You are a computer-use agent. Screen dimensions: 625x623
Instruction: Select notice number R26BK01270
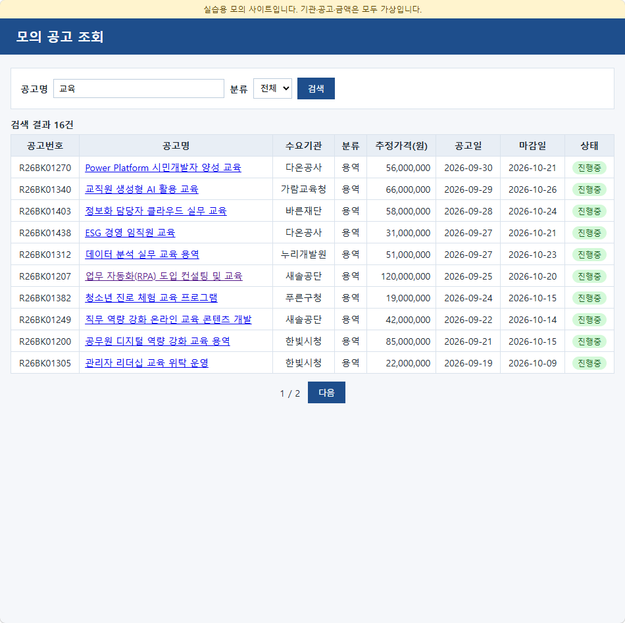(45, 168)
